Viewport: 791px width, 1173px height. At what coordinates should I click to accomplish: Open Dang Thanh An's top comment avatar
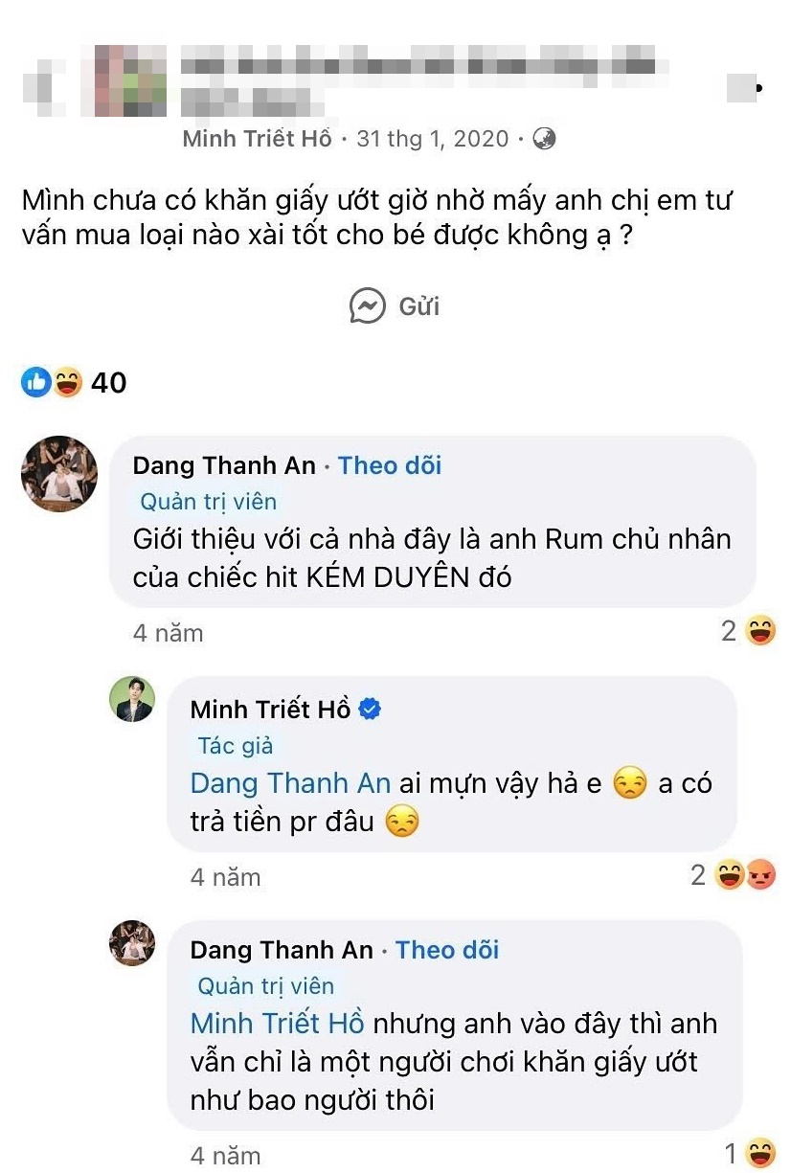click(x=59, y=475)
